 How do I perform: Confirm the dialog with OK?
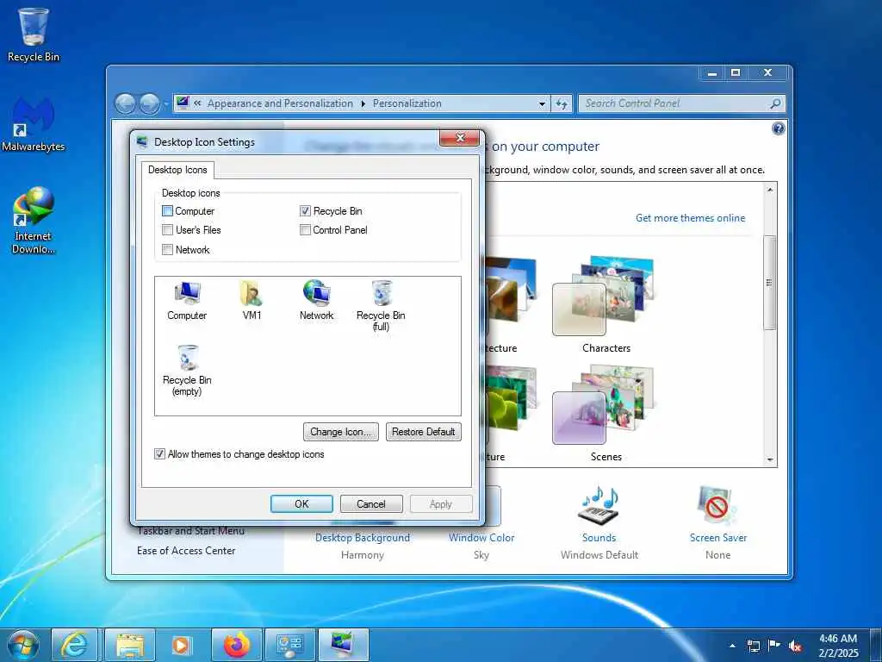click(x=301, y=503)
